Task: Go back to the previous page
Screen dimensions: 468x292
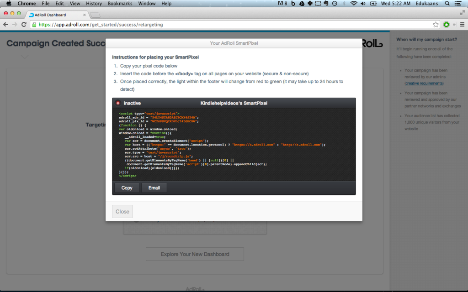Action: pyautogui.click(x=5, y=25)
